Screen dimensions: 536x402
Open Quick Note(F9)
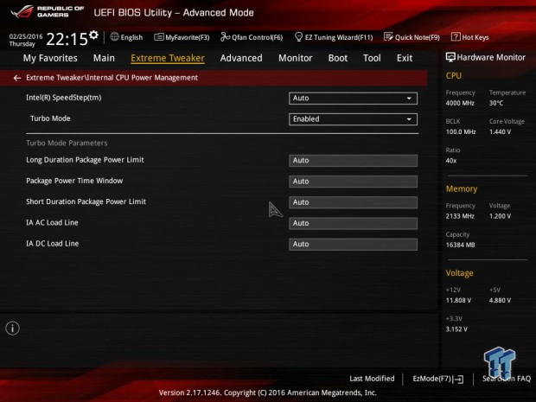pyautogui.click(x=412, y=37)
